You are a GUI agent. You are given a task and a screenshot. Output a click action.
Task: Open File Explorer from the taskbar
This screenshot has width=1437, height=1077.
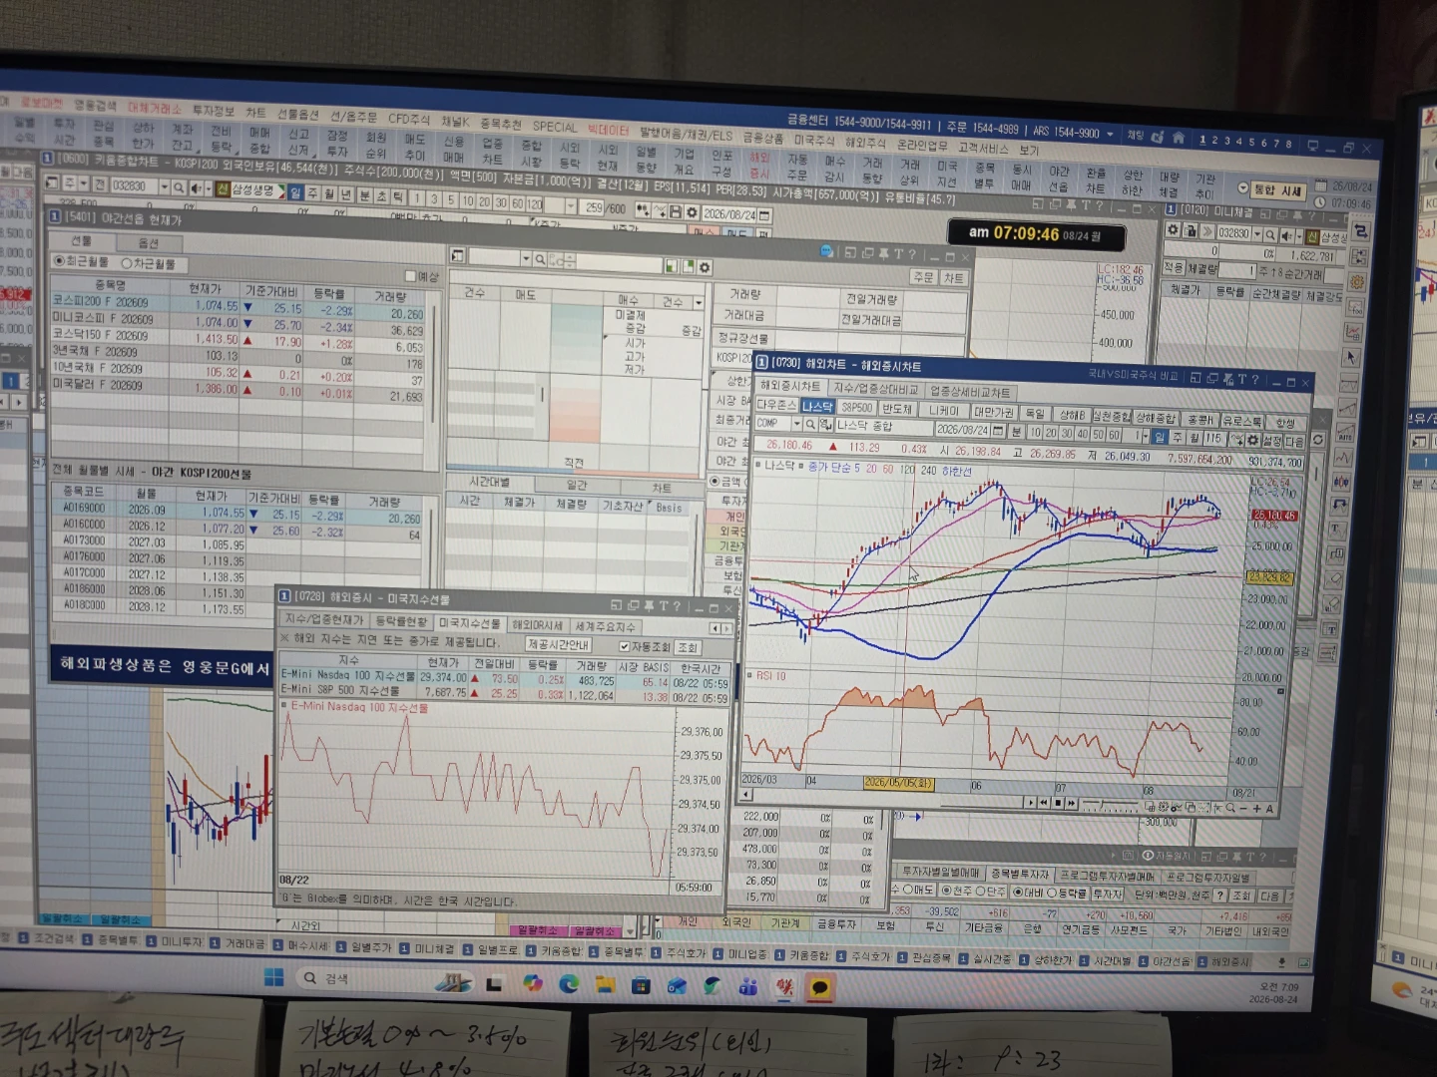click(x=605, y=984)
